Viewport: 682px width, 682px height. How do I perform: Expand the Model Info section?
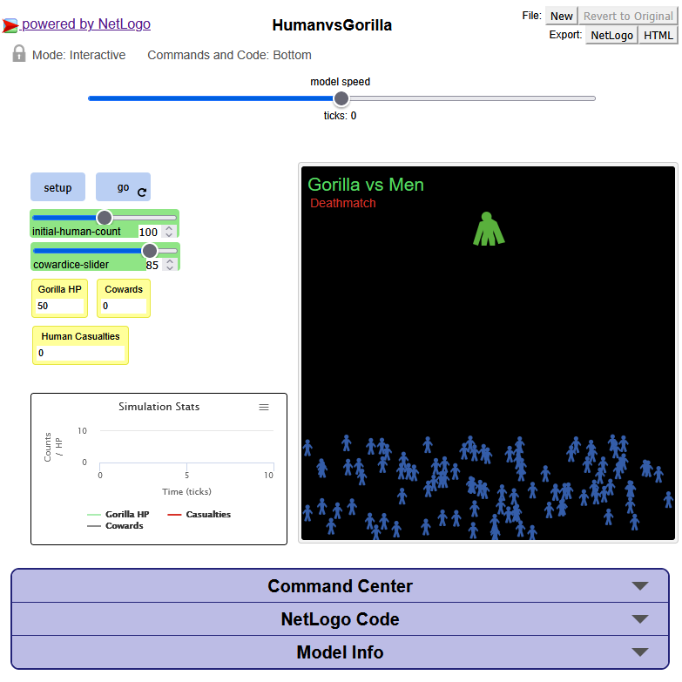pyautogui.click(x=340, y=652)
